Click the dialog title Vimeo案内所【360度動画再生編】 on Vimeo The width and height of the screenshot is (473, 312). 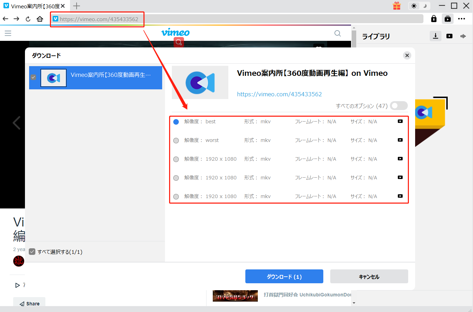tap(312, 73)
